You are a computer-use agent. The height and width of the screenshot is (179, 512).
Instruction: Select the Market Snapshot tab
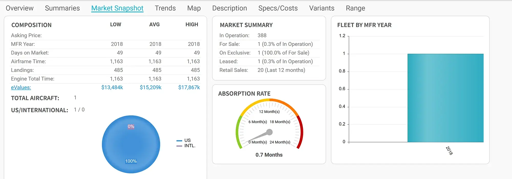click(x=117, y=8)
